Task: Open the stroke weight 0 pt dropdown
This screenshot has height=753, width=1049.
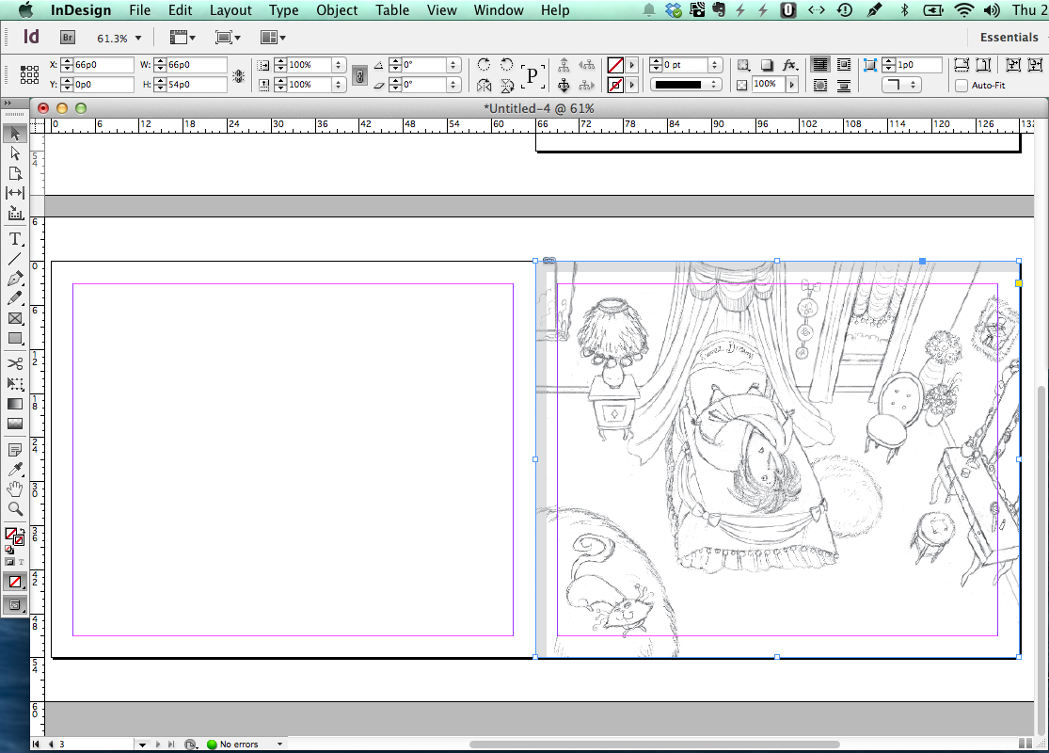Action: pyautogui.click(x=714, y=65)
